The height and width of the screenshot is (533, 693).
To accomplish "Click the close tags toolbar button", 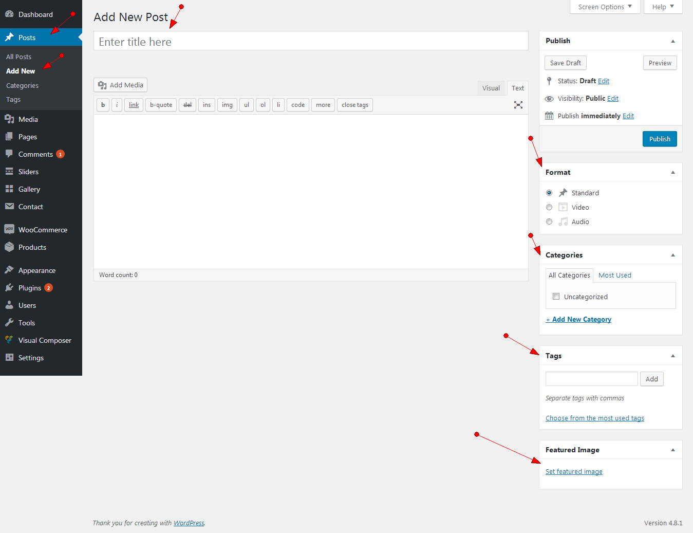I will coord(355,105).
